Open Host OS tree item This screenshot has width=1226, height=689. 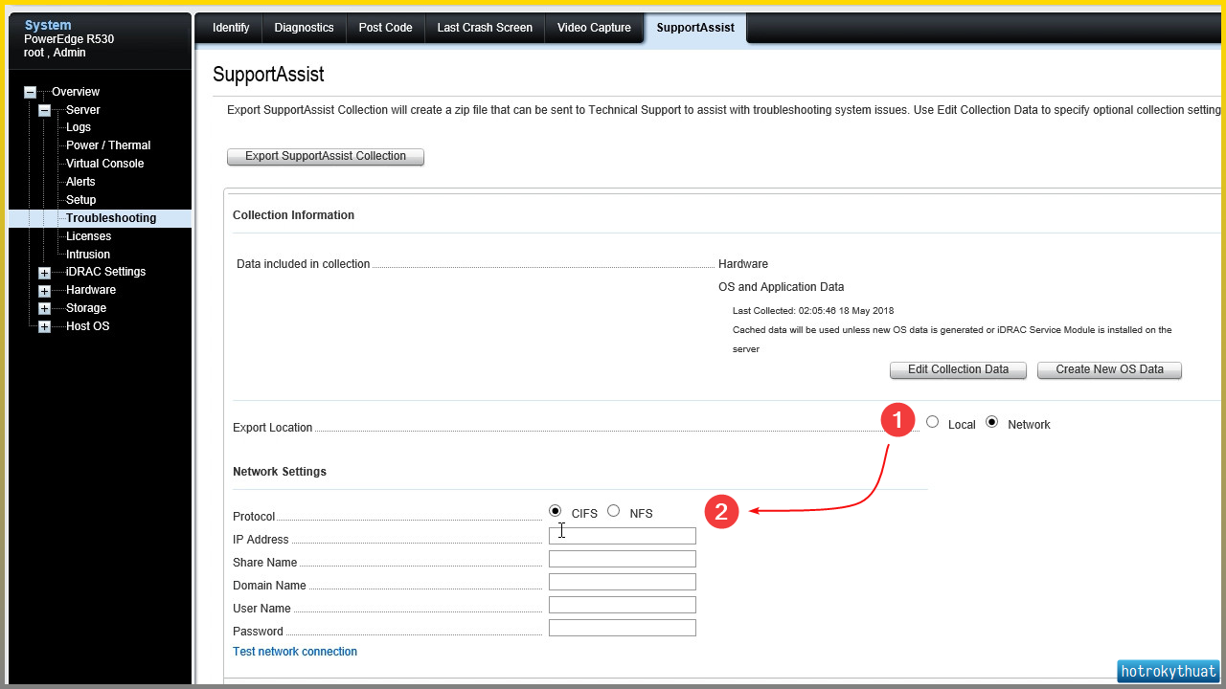(88, 326)
